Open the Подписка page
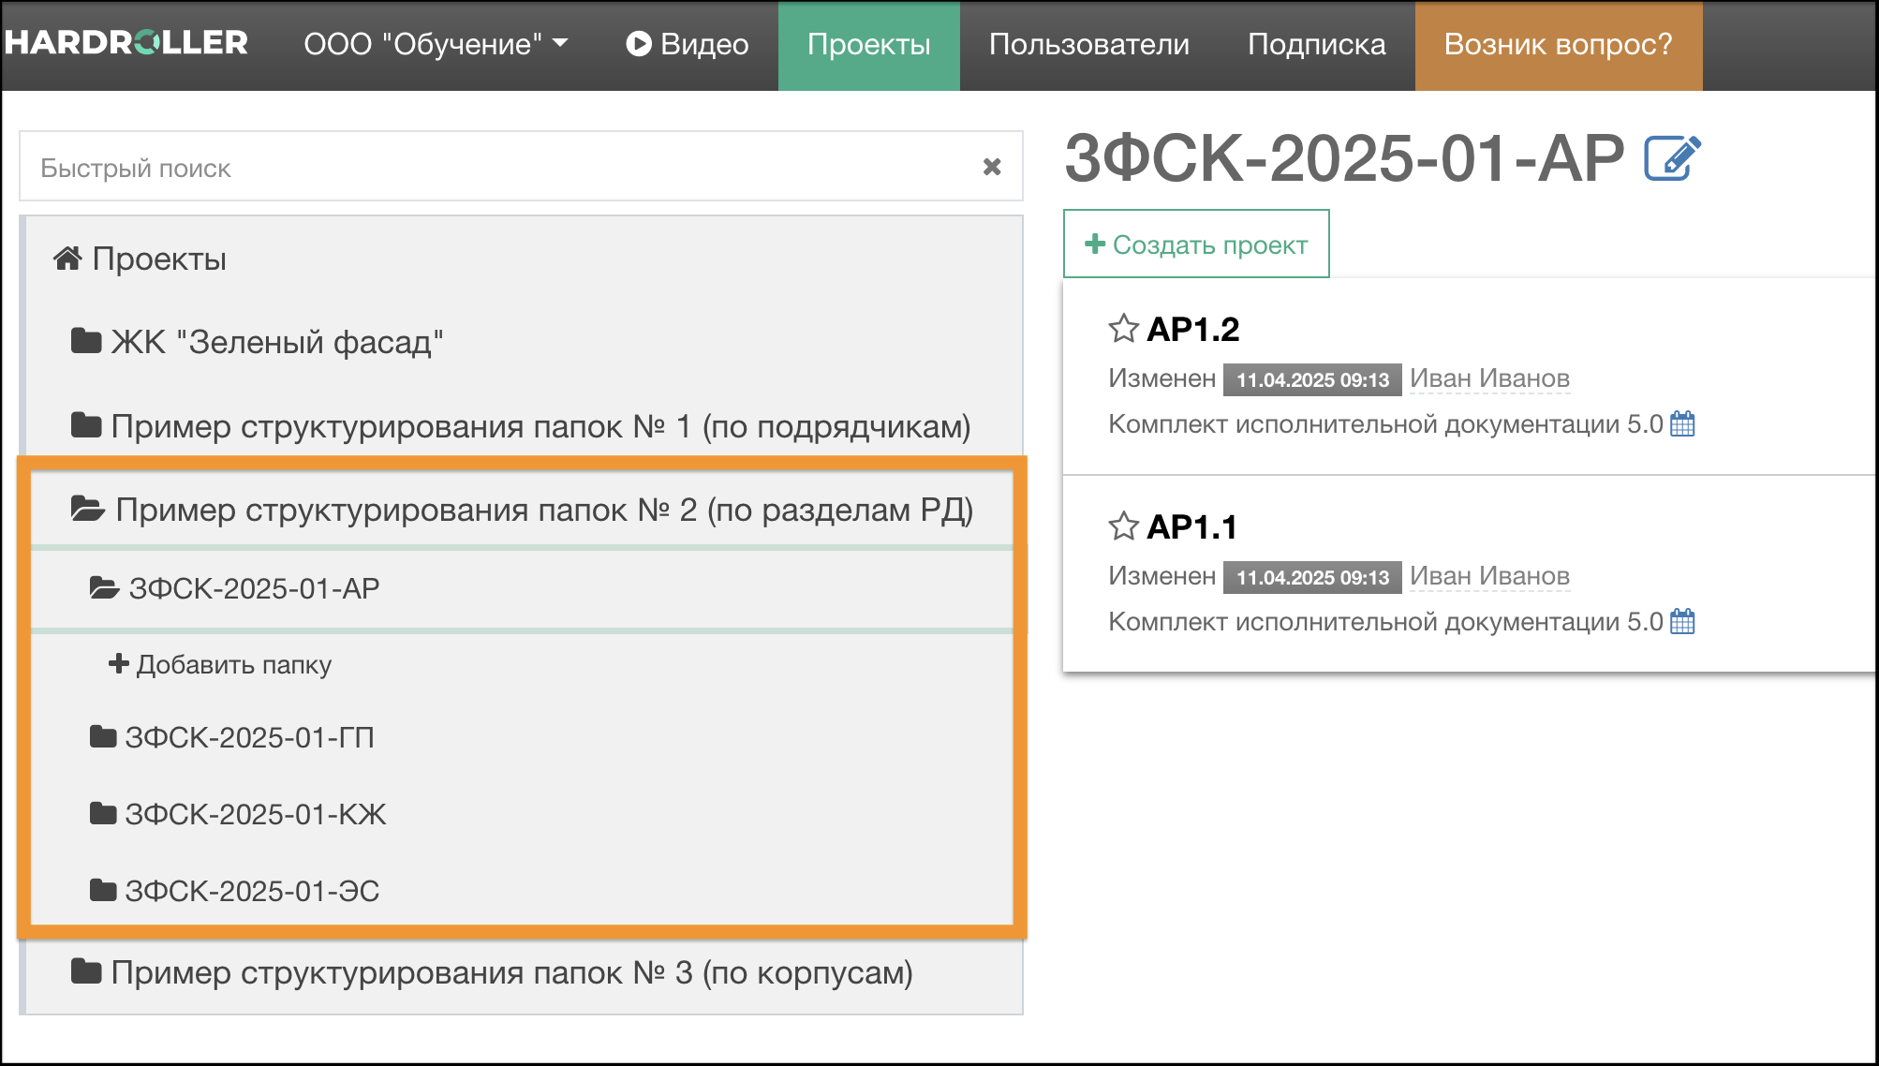The height and width of the screenshot is (1066, 1879). coord(1316,44)
